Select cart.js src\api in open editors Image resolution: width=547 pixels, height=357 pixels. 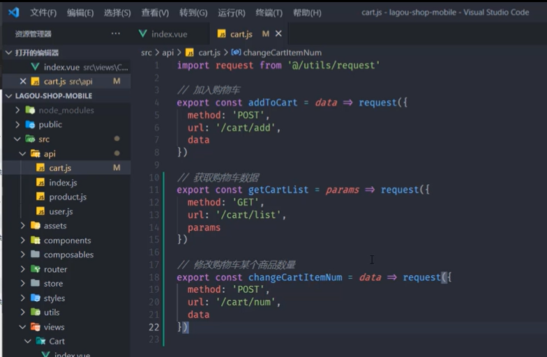[68, 81]
